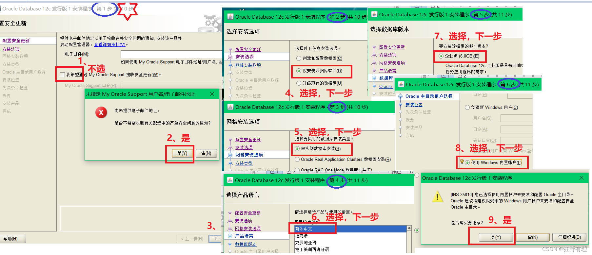Select 安装选项 in step 2 sidebar
592x255 pixels.
(245, 57)
